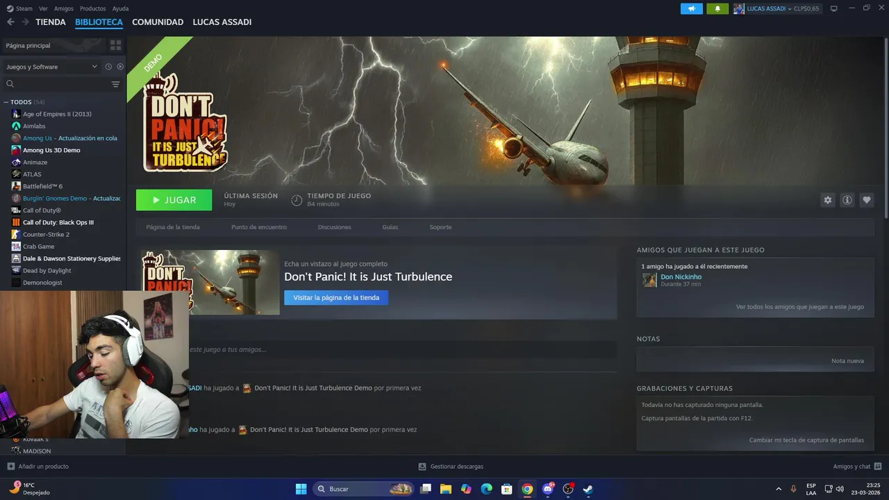Open the Don Nickinho friend link
The image size is (889, 500).
[681, 277]
